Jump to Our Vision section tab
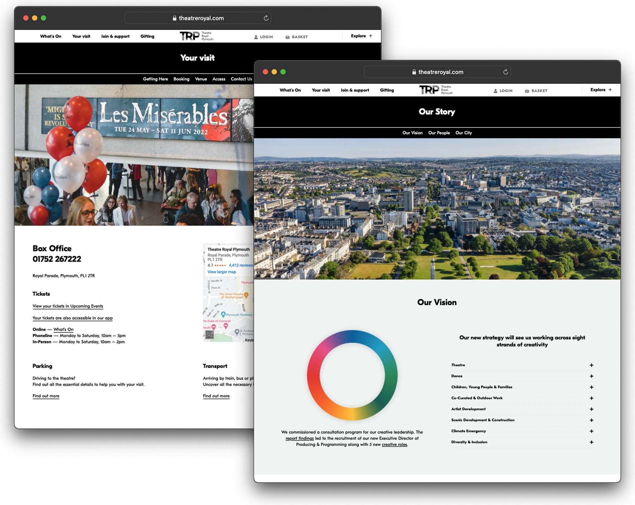635x505 pixels. click(x=412, y=133)
